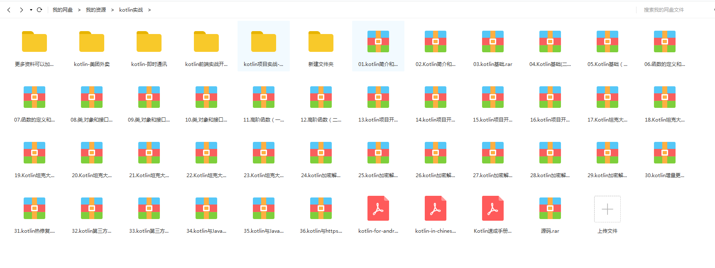Click the 33.kotlin第三方... file name
This screenshot has height=268, width=715.
pyautogui.click(x=149, y=231)
